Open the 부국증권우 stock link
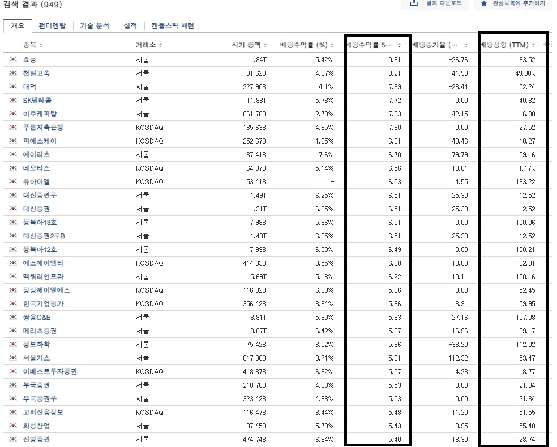 [x=40, y=399]
